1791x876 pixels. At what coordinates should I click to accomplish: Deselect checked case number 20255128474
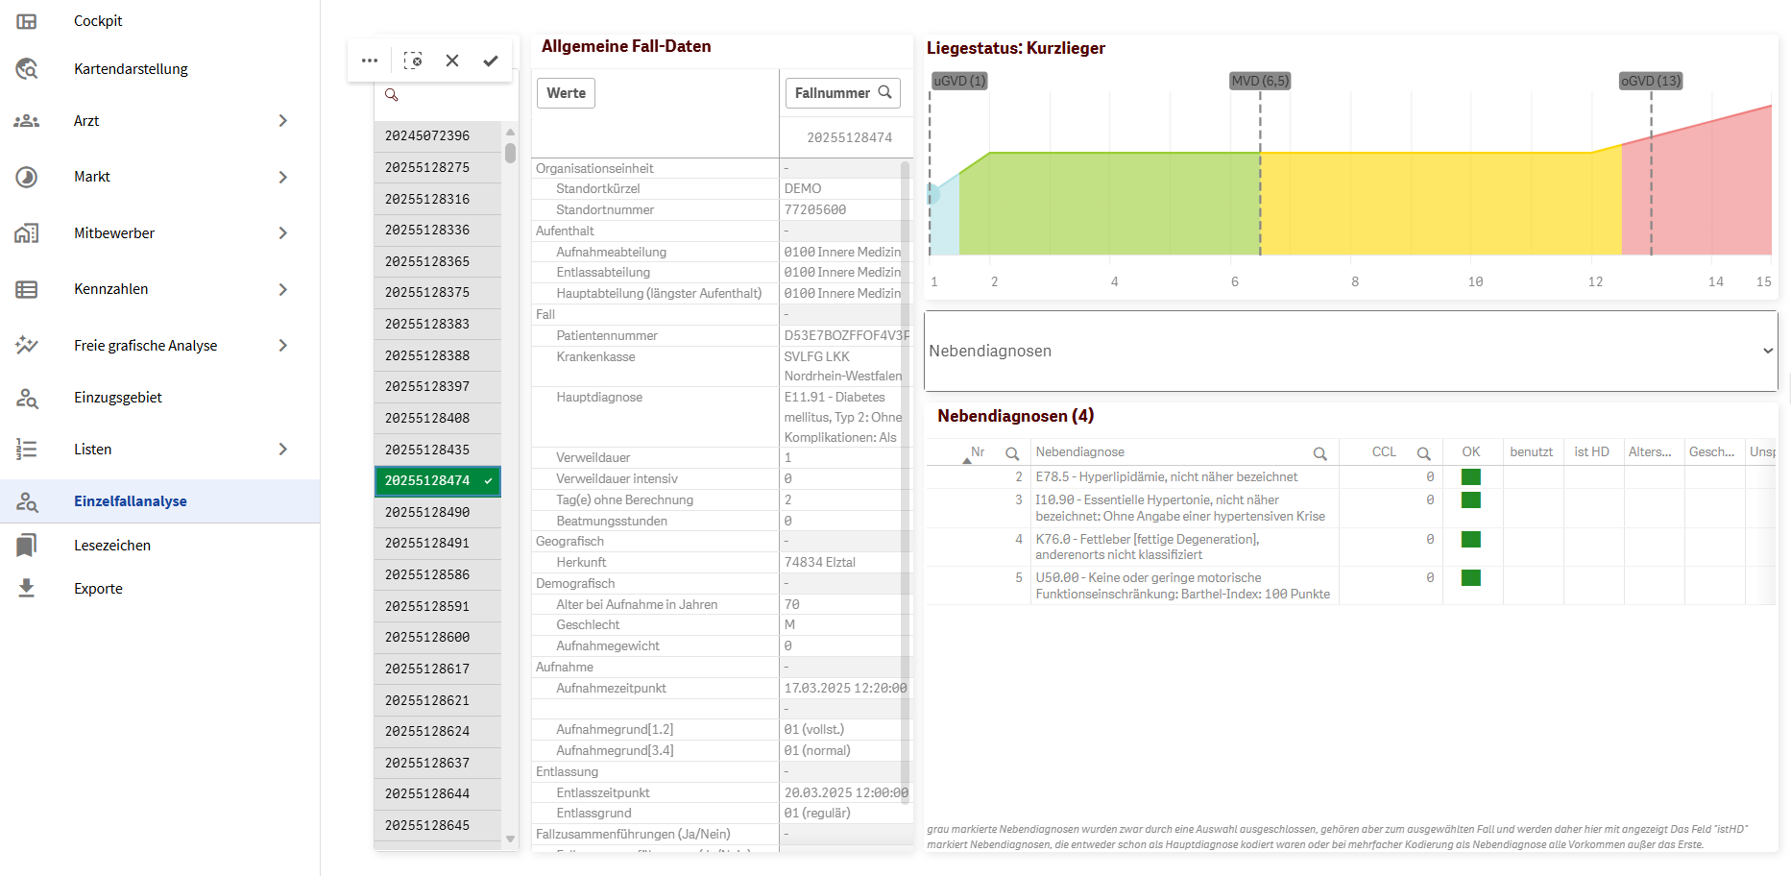pos(438,480)
